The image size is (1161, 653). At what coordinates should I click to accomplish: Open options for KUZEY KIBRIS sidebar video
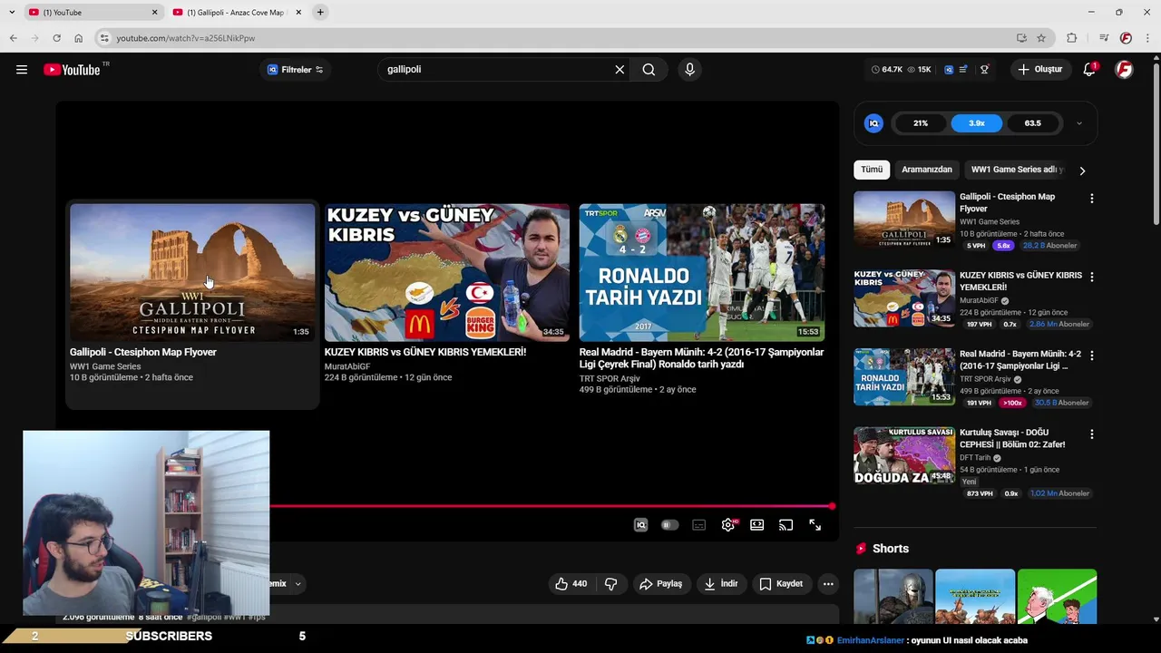point(1091,277)
